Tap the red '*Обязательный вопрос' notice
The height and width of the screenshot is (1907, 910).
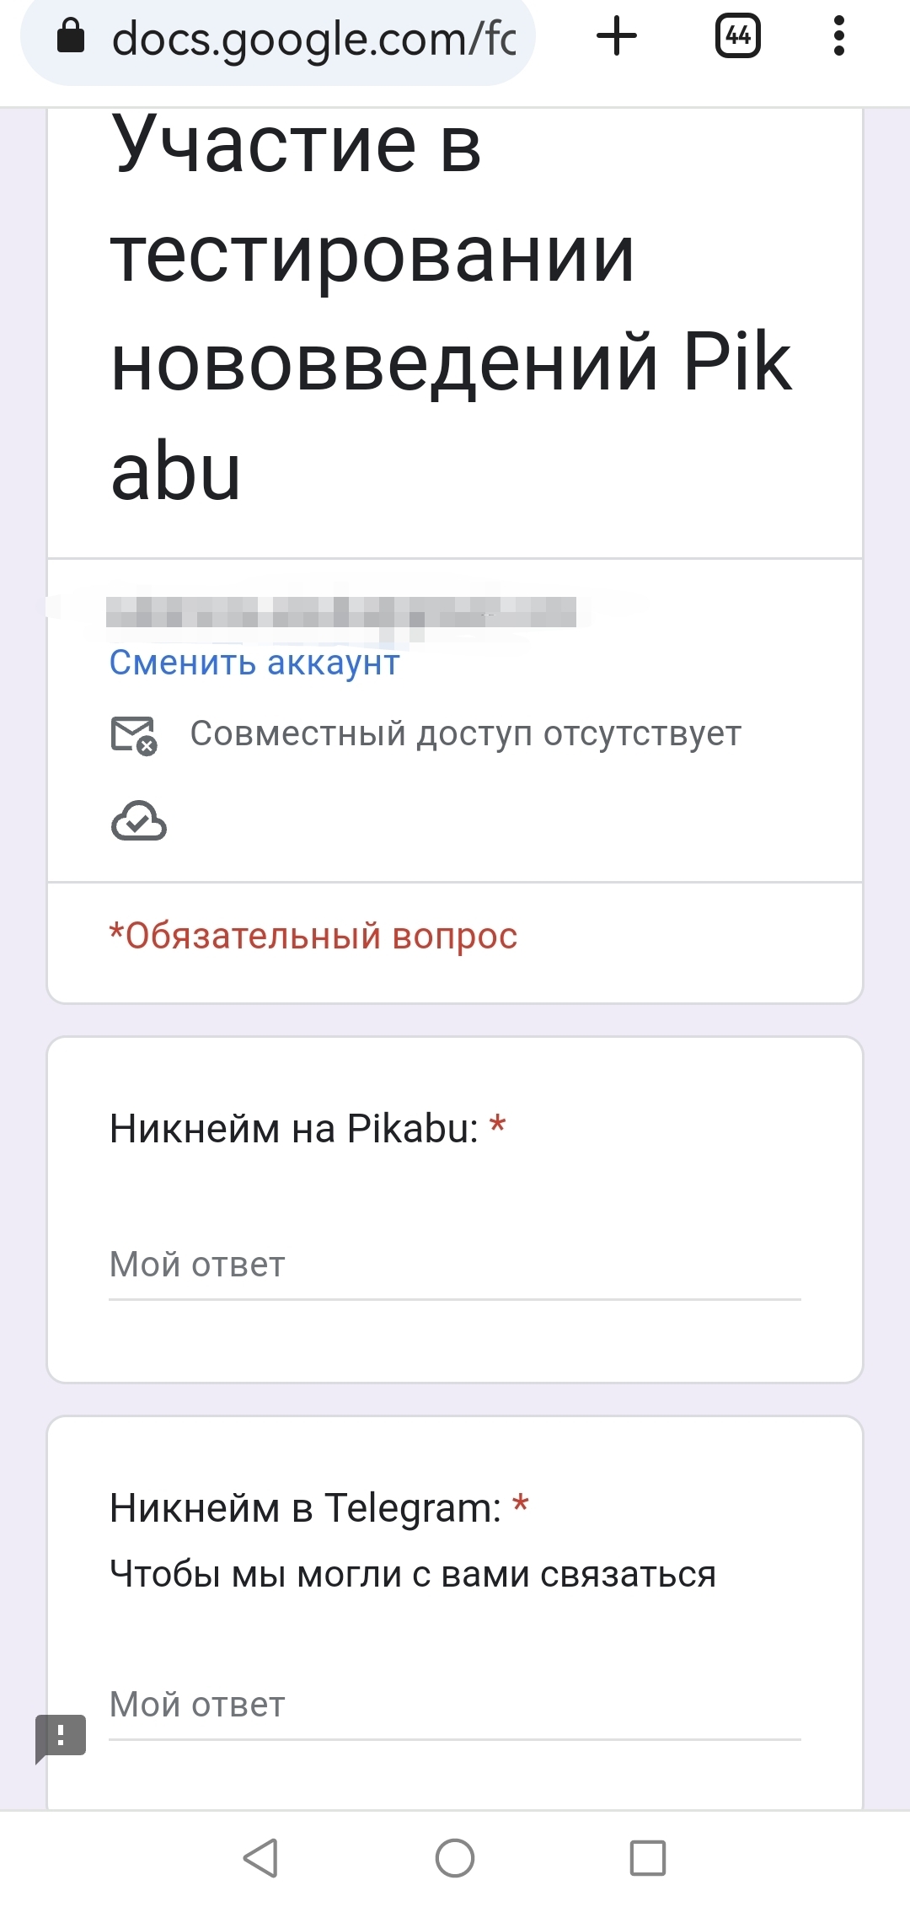pos(313,937)
